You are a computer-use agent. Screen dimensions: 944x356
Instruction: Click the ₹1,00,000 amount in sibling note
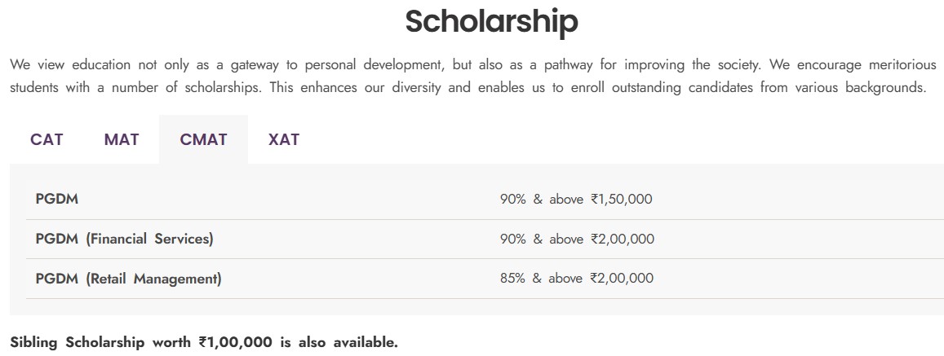(x=236, y=343)
